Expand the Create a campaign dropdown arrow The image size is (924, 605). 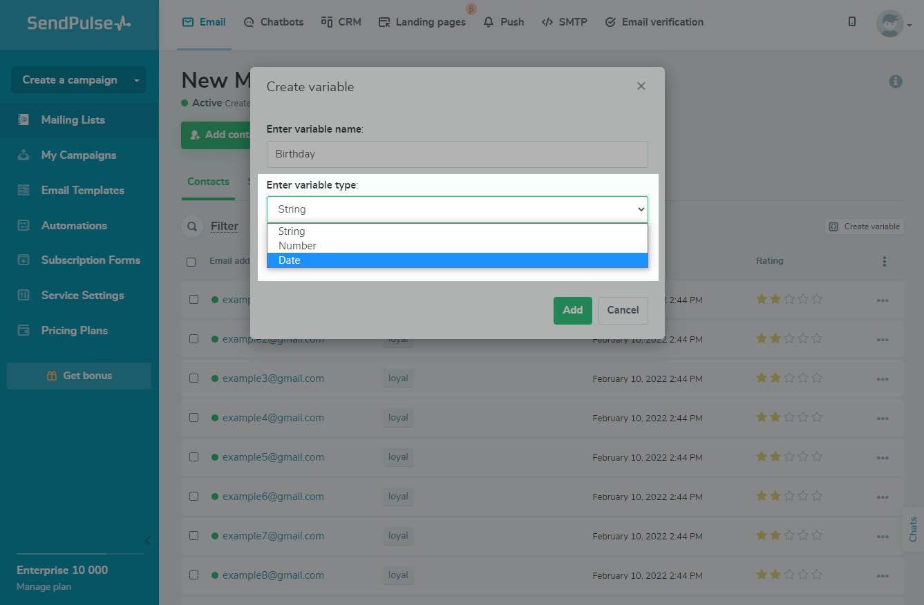[x=137, y=80]
